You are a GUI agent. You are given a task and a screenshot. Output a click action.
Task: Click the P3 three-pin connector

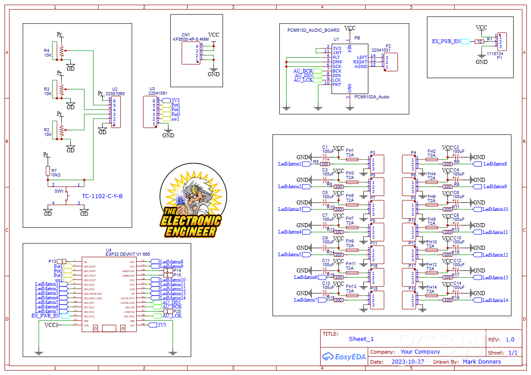pos(377,164)
